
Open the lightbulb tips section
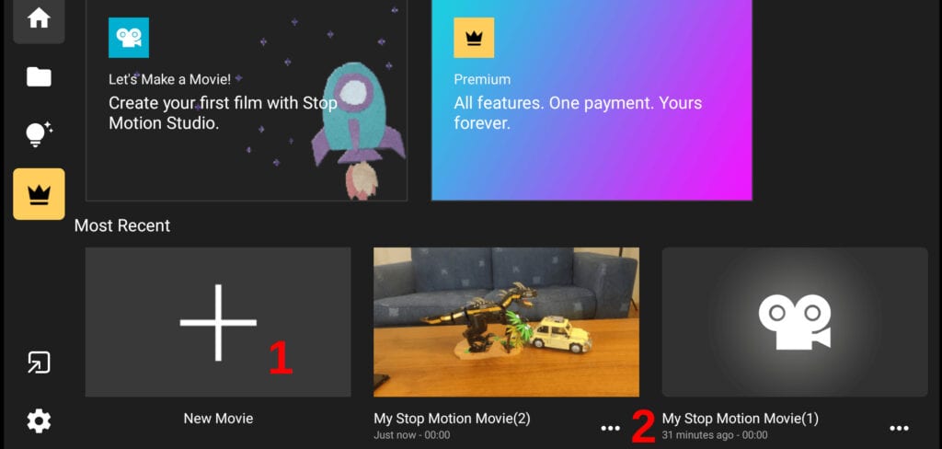coord(39,134)
